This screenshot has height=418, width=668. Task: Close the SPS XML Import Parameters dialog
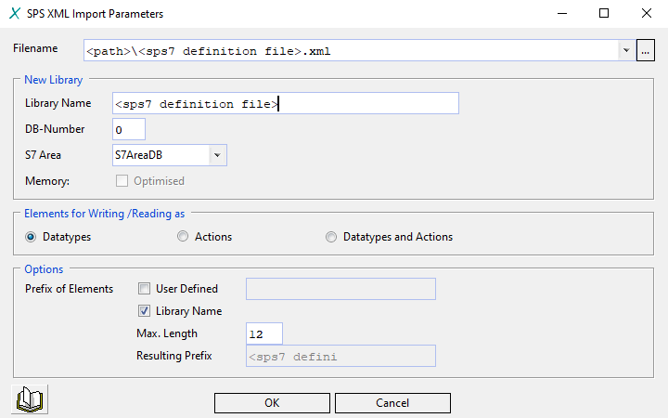tap(647, 14)
